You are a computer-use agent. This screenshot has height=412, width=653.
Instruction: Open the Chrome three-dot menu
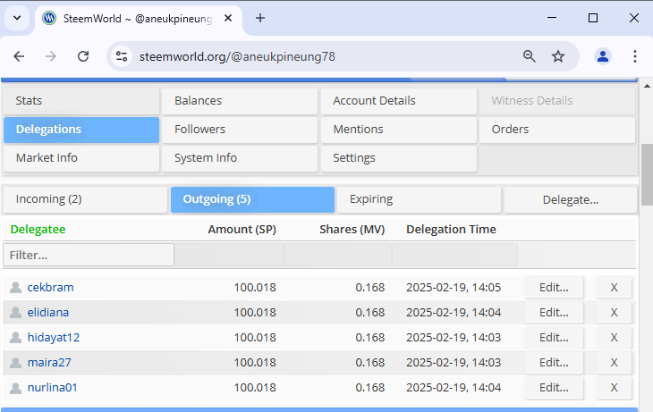[x=635, y=56]
